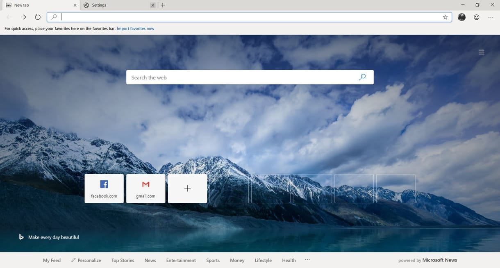Open the user profile avatar
The image size is (500, 268).
tap(461, 17)
